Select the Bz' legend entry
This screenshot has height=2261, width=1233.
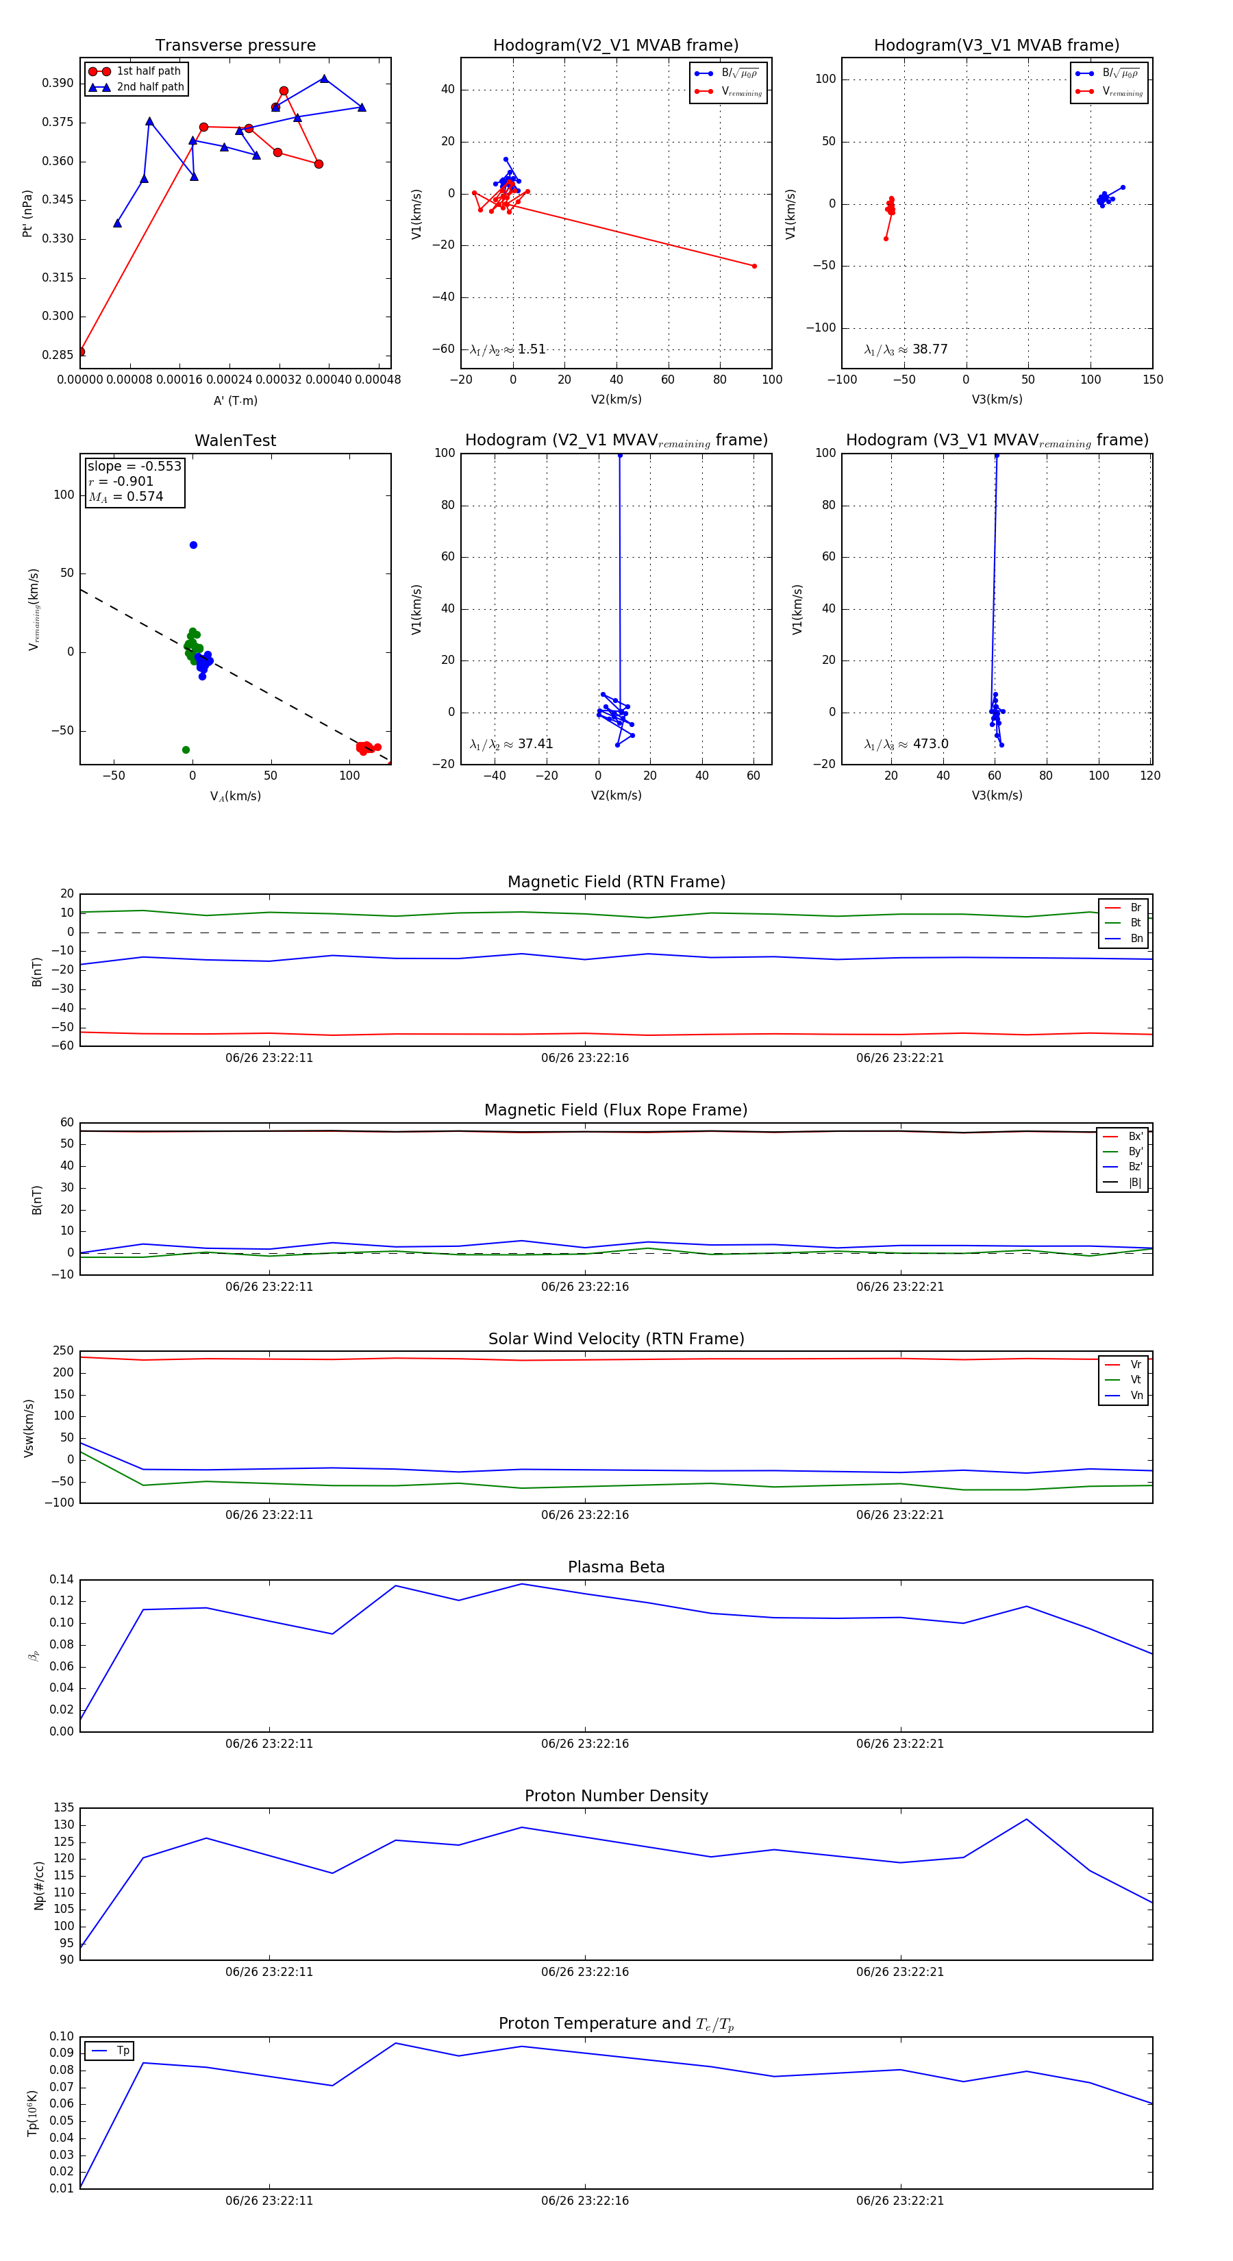click(1123, 1167)
